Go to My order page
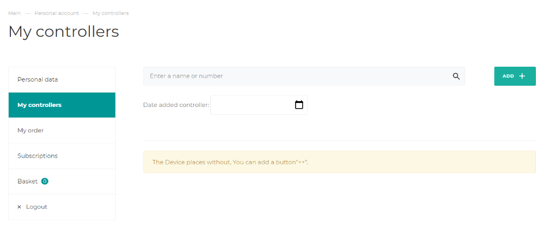 (x=62, y=131)
